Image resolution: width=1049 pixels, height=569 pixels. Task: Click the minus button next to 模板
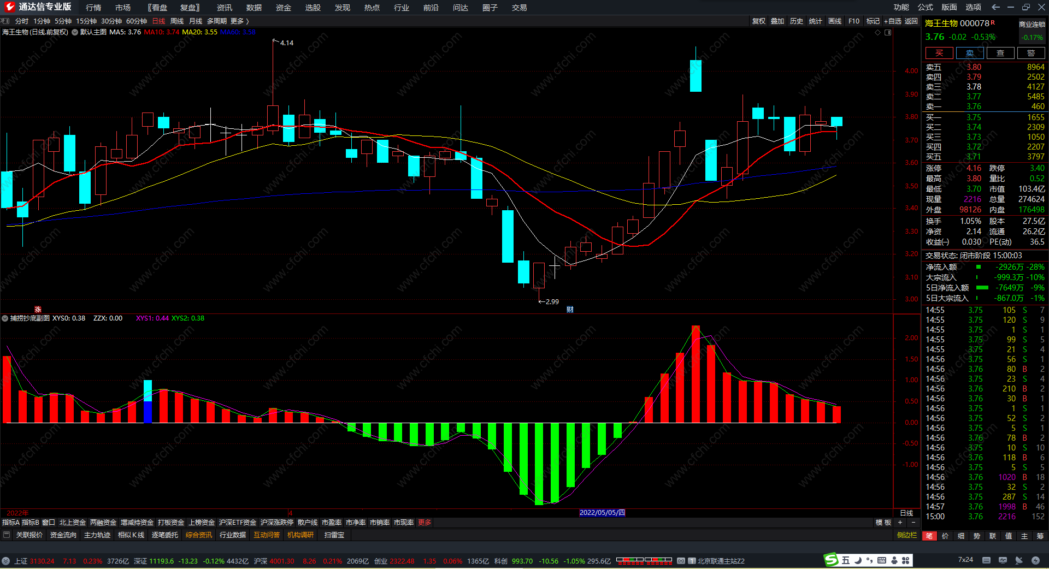[x=913, y=523]
